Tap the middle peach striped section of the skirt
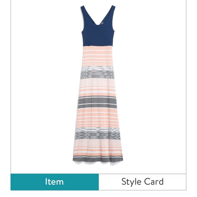197x197 pixels. click(x=97, y=118)
